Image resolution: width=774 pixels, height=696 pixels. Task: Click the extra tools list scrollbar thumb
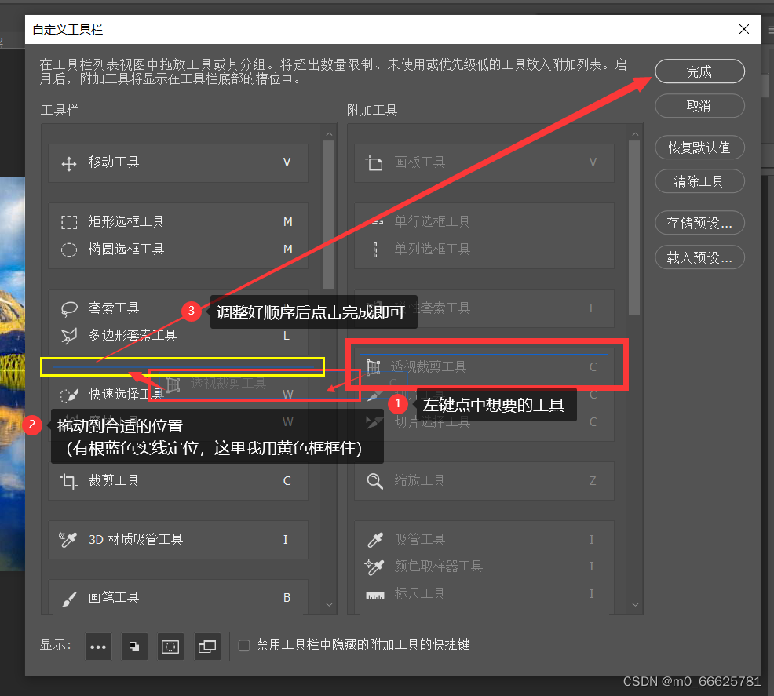click(634, 228)
